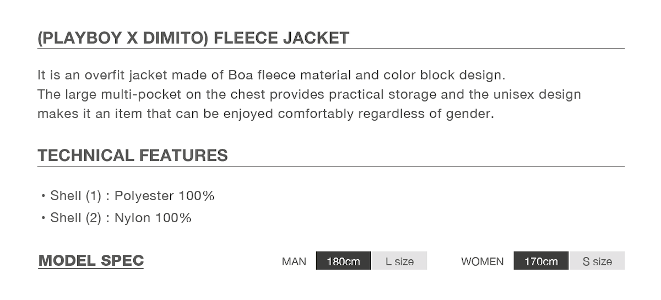The height and width of the screenshot is (300, 661).
Task: Select the 'L size' badge
Action: (399, 261)
